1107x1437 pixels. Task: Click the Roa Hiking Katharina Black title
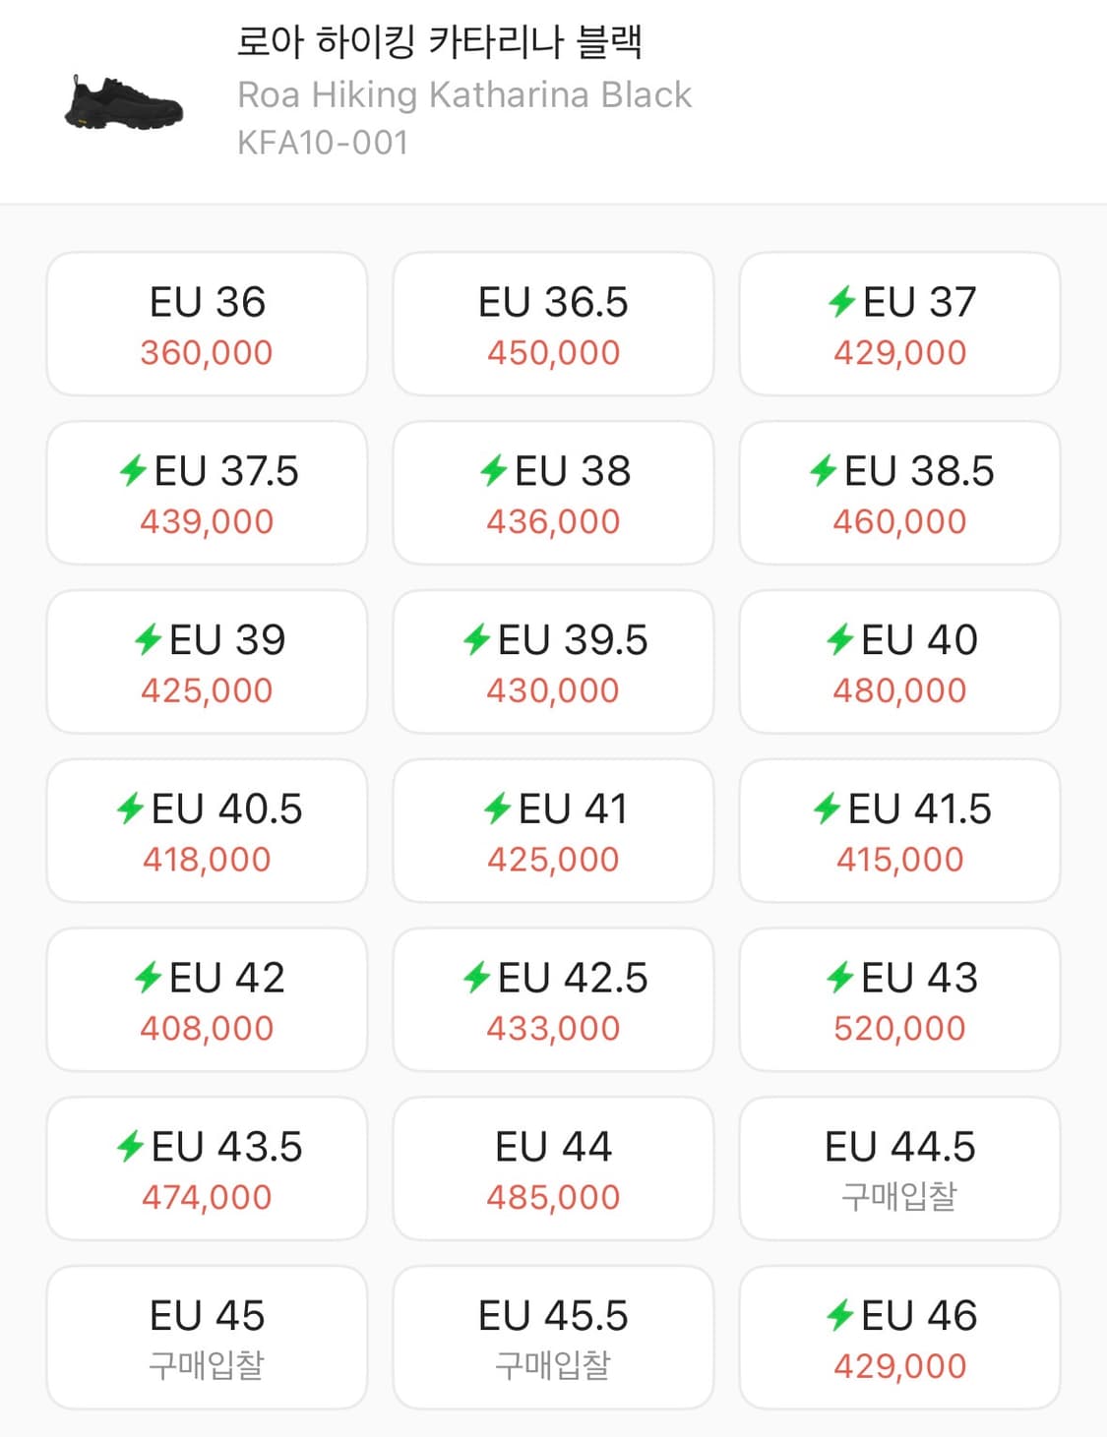463,94
